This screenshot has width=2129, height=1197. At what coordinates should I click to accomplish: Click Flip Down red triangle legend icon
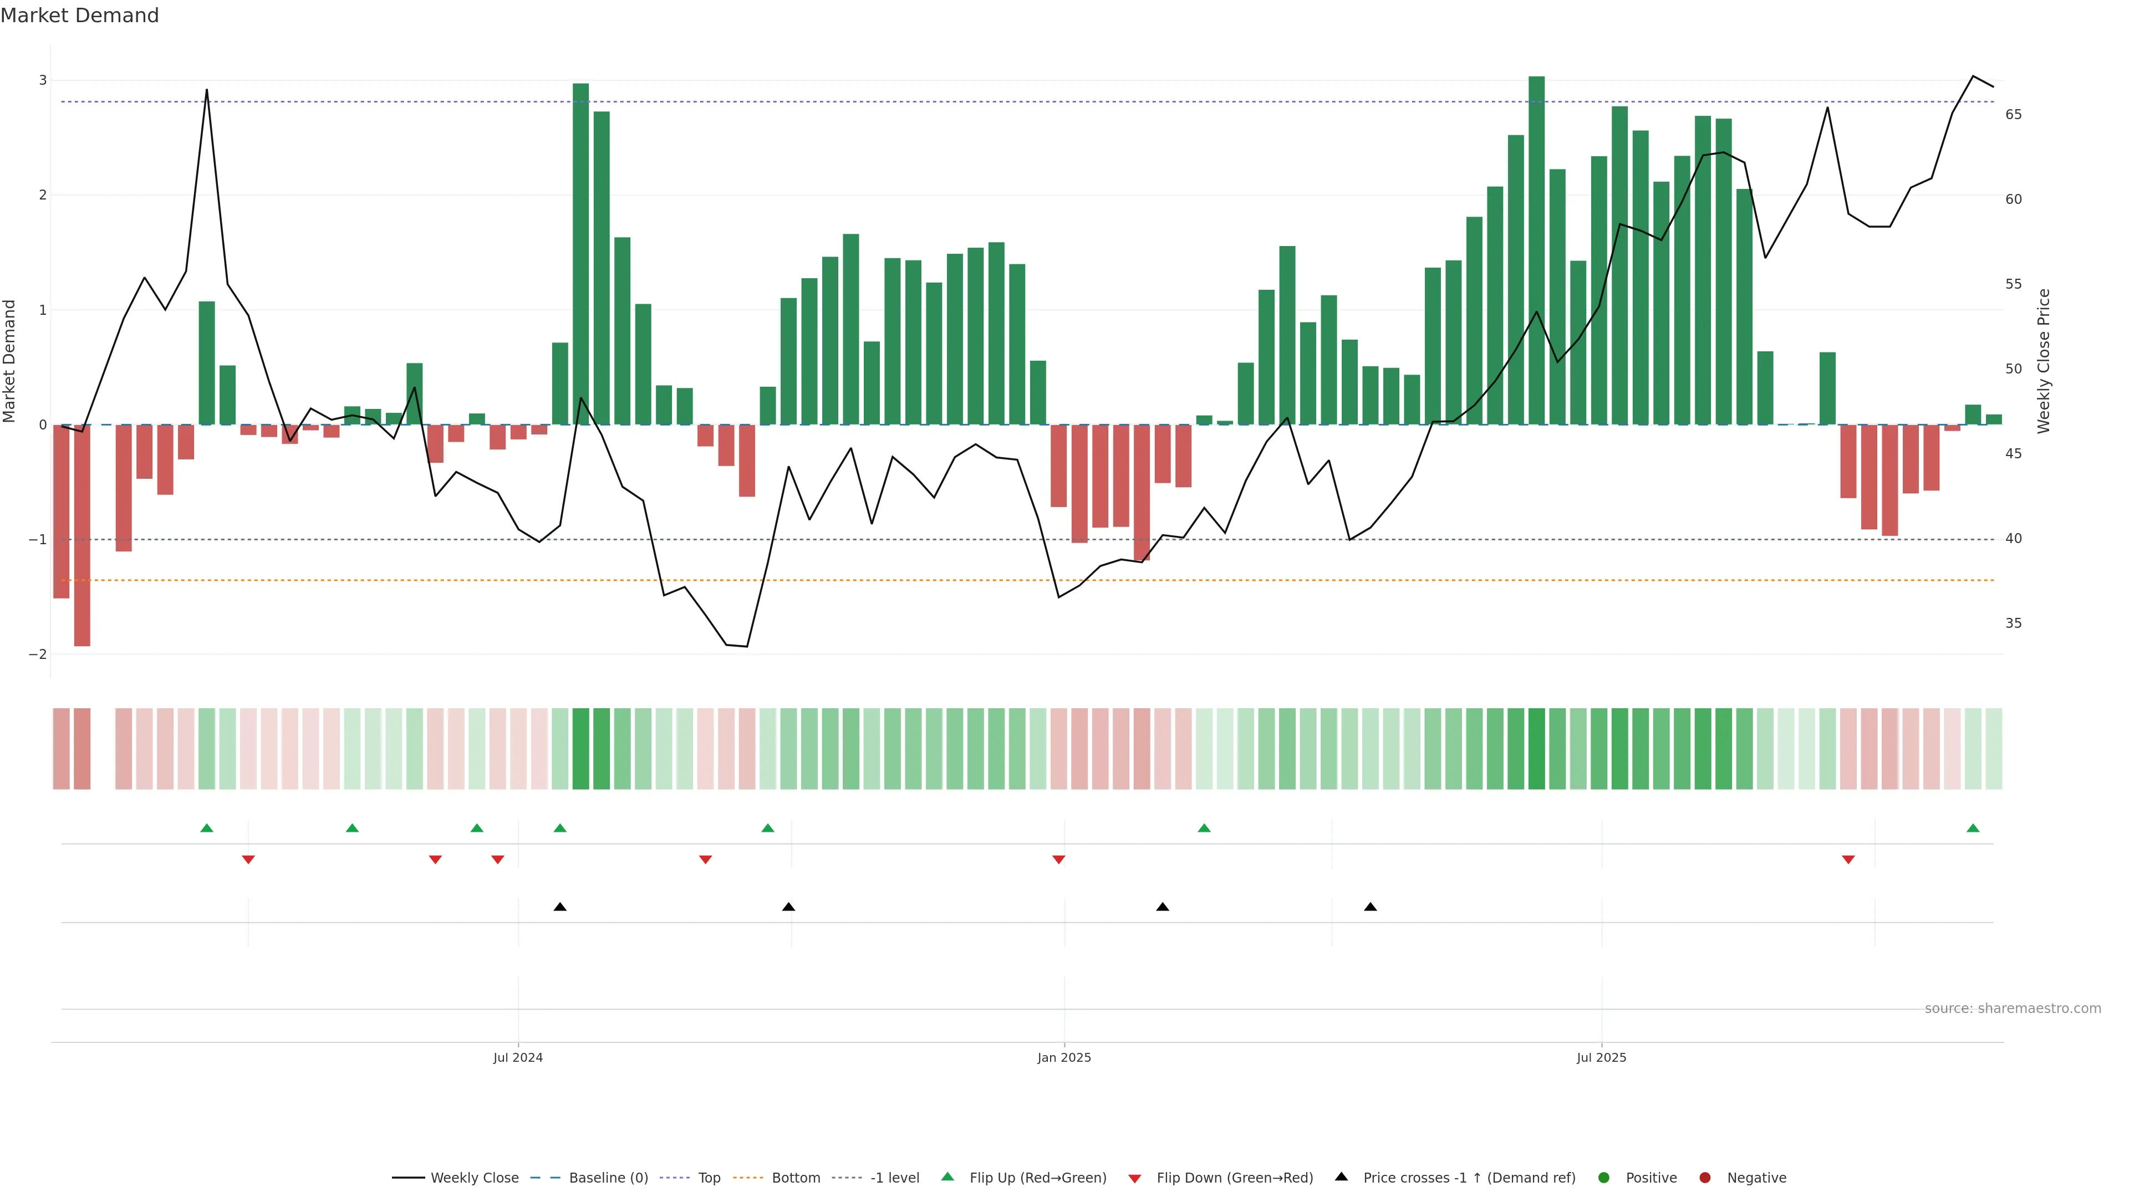coord(1135,1179)
